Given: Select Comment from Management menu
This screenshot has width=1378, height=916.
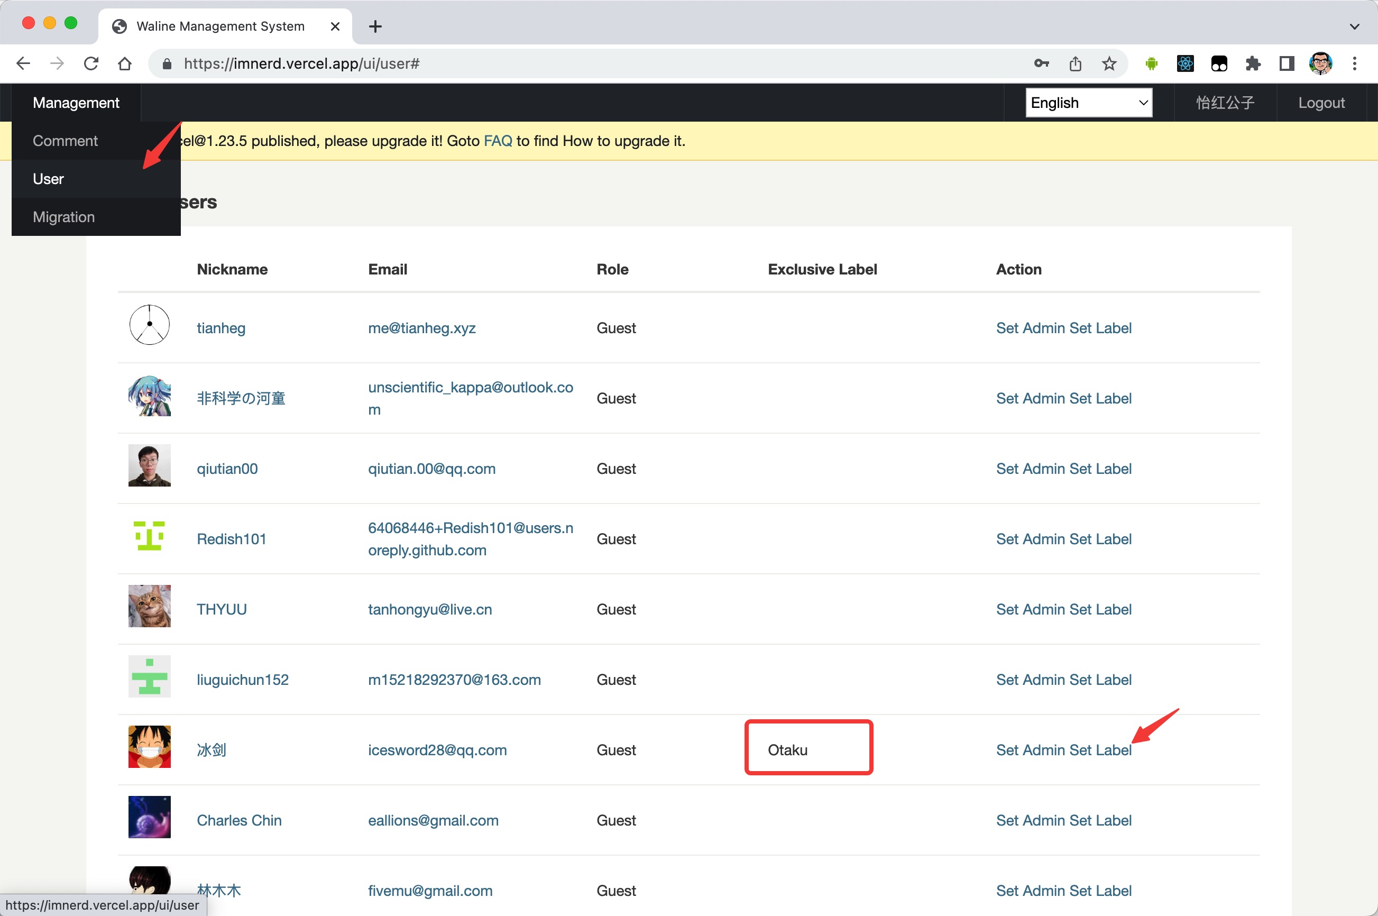Looking at the screenshot, I should coord(66,141).
